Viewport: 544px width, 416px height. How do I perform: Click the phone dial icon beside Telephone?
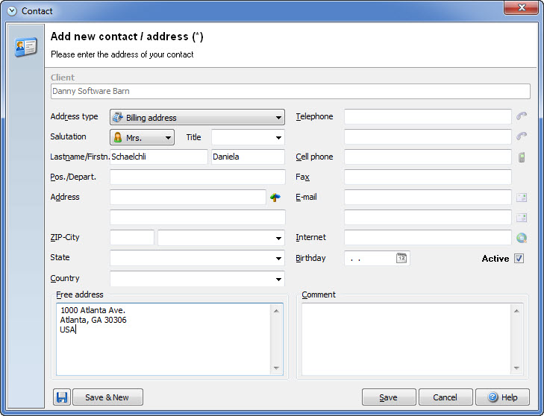tap(522, 116)
